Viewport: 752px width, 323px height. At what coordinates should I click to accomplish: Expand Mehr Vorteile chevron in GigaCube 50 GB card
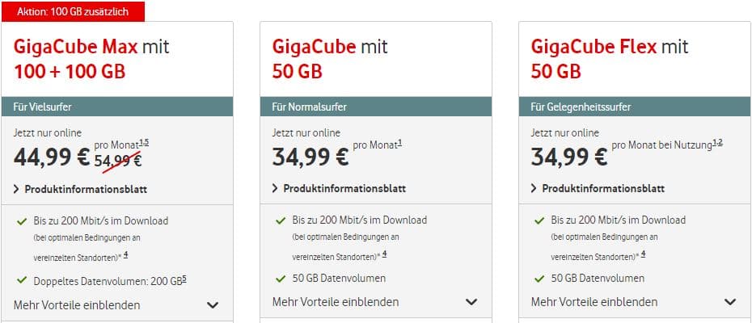pyautogui.click(x=471, y=302)
